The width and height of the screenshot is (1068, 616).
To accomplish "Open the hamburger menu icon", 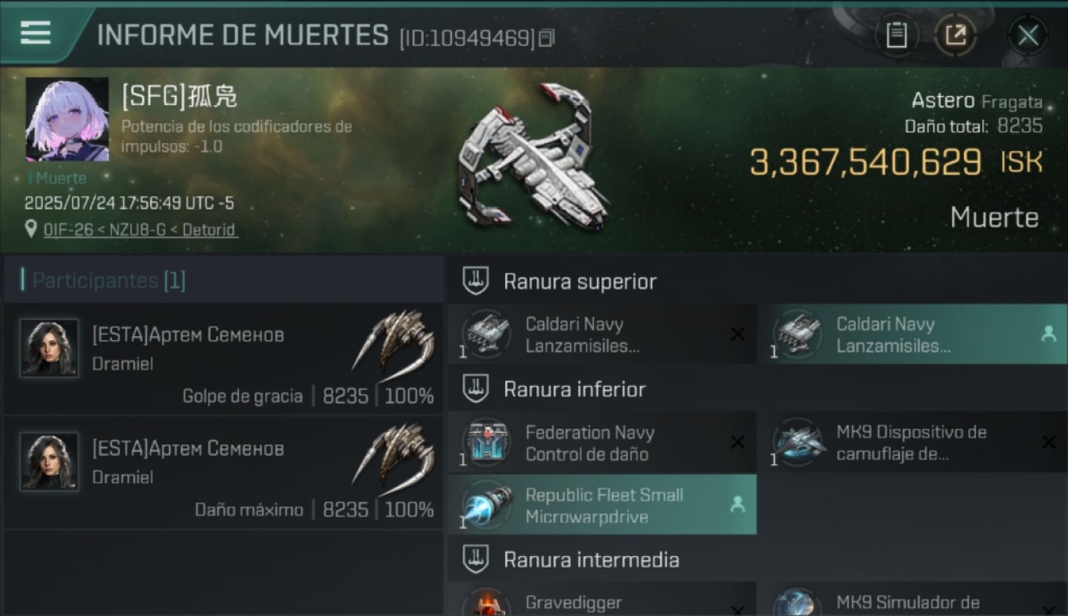I will tap(35, 33).
